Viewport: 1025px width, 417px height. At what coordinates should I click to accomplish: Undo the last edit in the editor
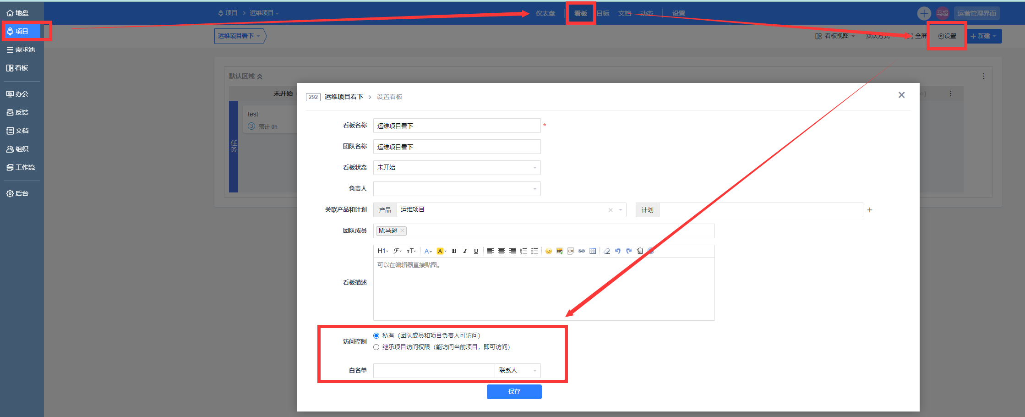pyautogui.click(x=617, y=251)
